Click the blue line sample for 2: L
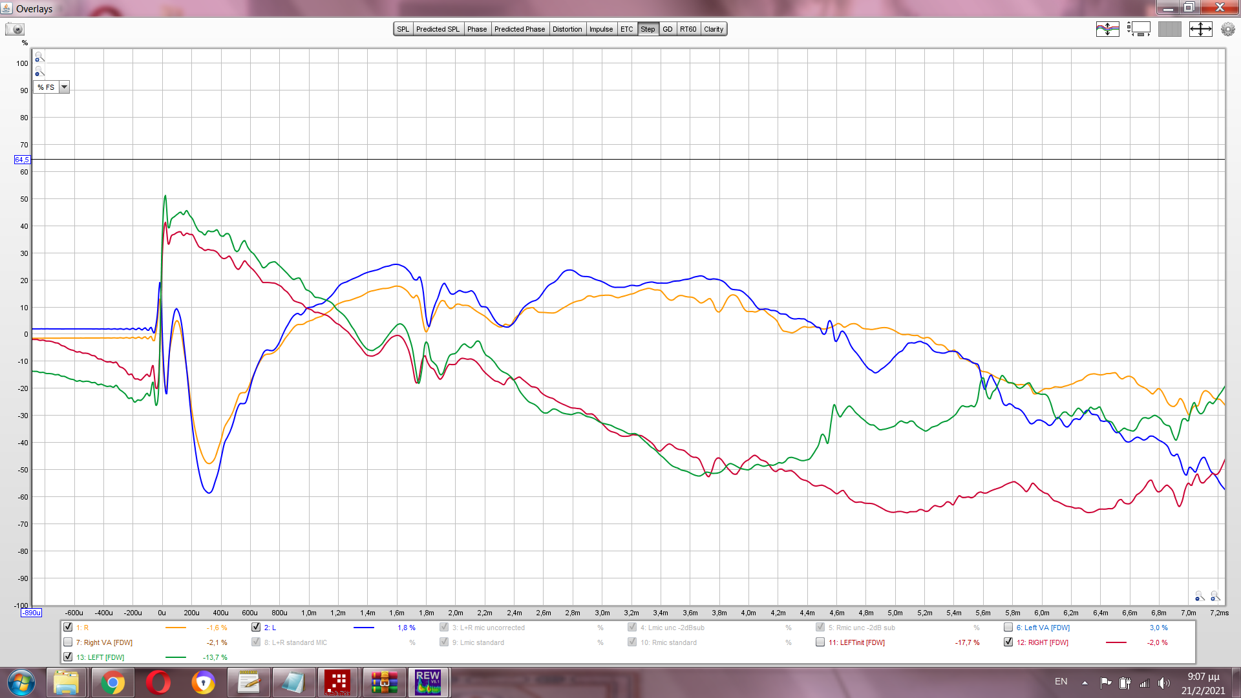1241x698 pixels. [x=364, y=628]
